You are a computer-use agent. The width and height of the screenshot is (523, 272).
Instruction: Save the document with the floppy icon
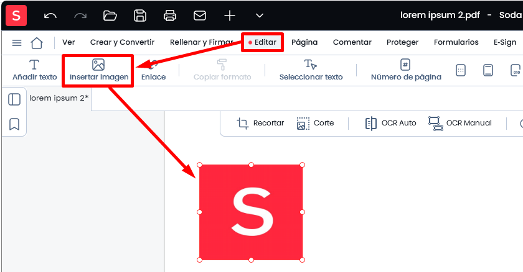tap(139, 16)
